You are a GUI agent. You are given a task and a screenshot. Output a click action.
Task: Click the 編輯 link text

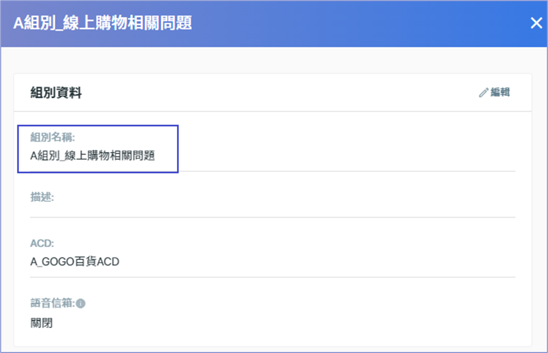pos(500,93)
